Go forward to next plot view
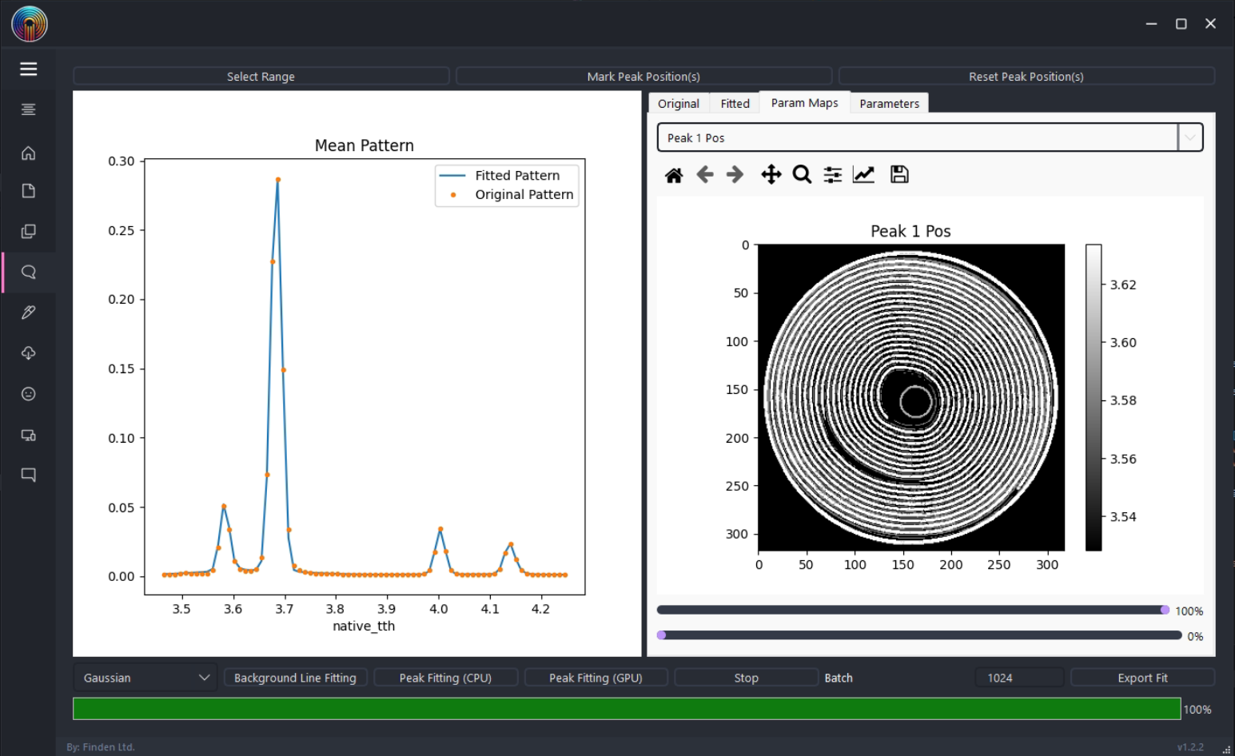The image size is (1235, 756). [735, 174]
